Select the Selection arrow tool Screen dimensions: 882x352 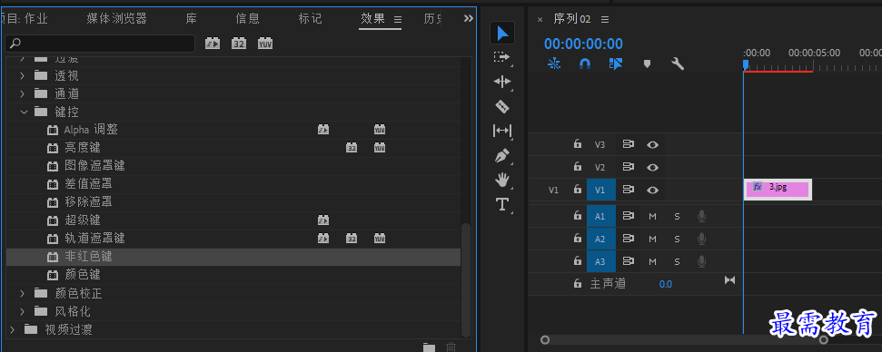pos(501,34)
